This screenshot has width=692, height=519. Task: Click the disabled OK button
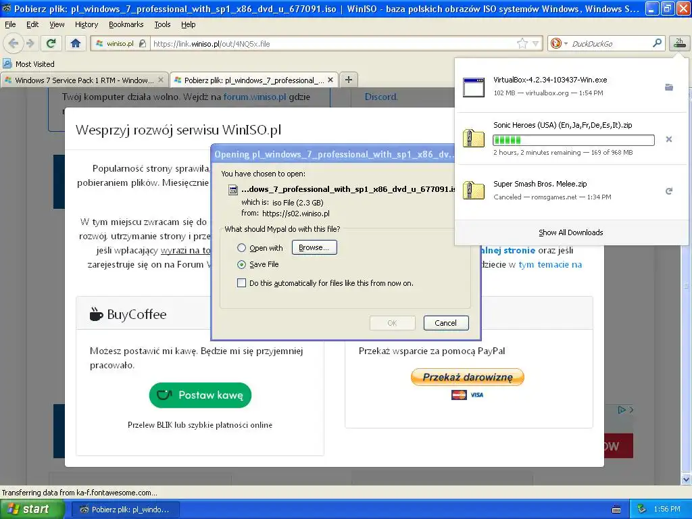point(393,323)
